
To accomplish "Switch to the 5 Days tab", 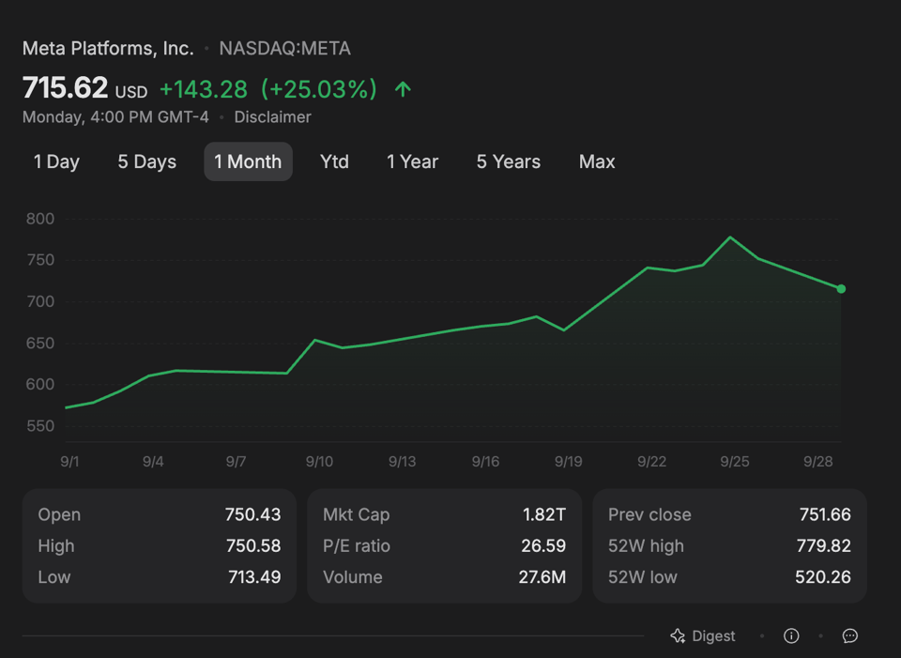I will pos(147,161).
